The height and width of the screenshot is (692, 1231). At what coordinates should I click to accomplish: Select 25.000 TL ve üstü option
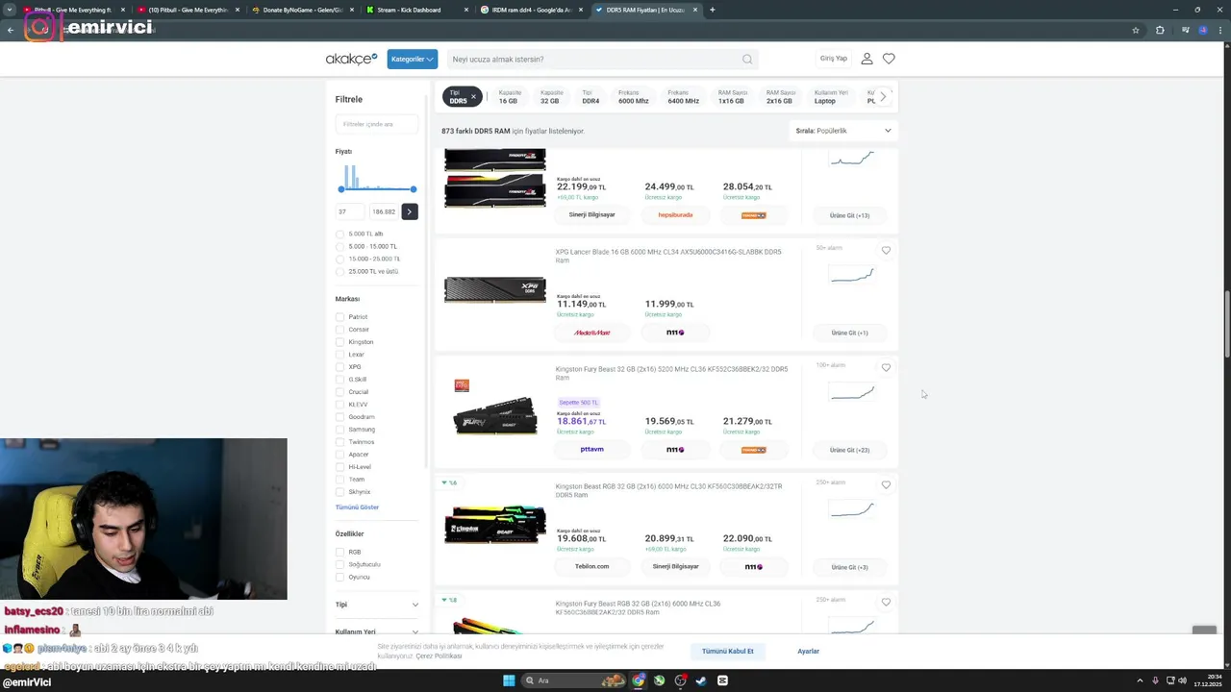[340, 271]
